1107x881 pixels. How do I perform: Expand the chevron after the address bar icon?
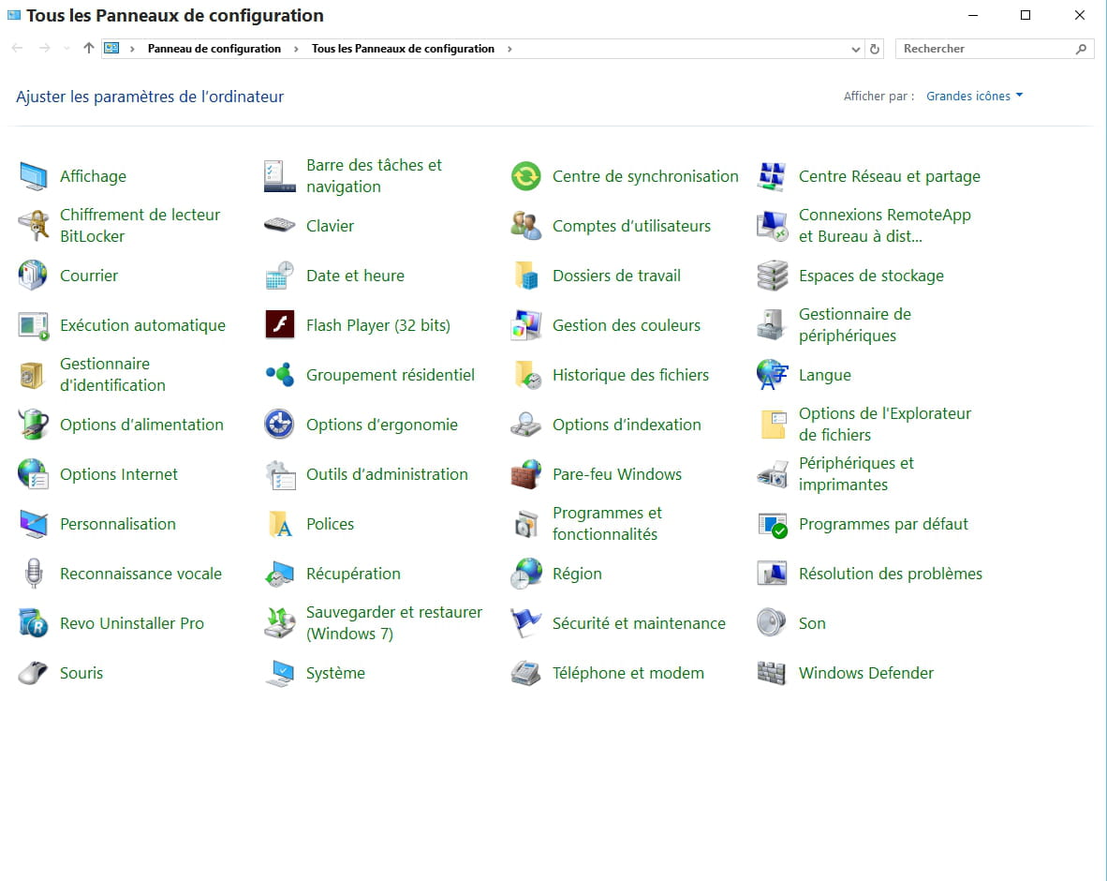(x=132, y=49)
